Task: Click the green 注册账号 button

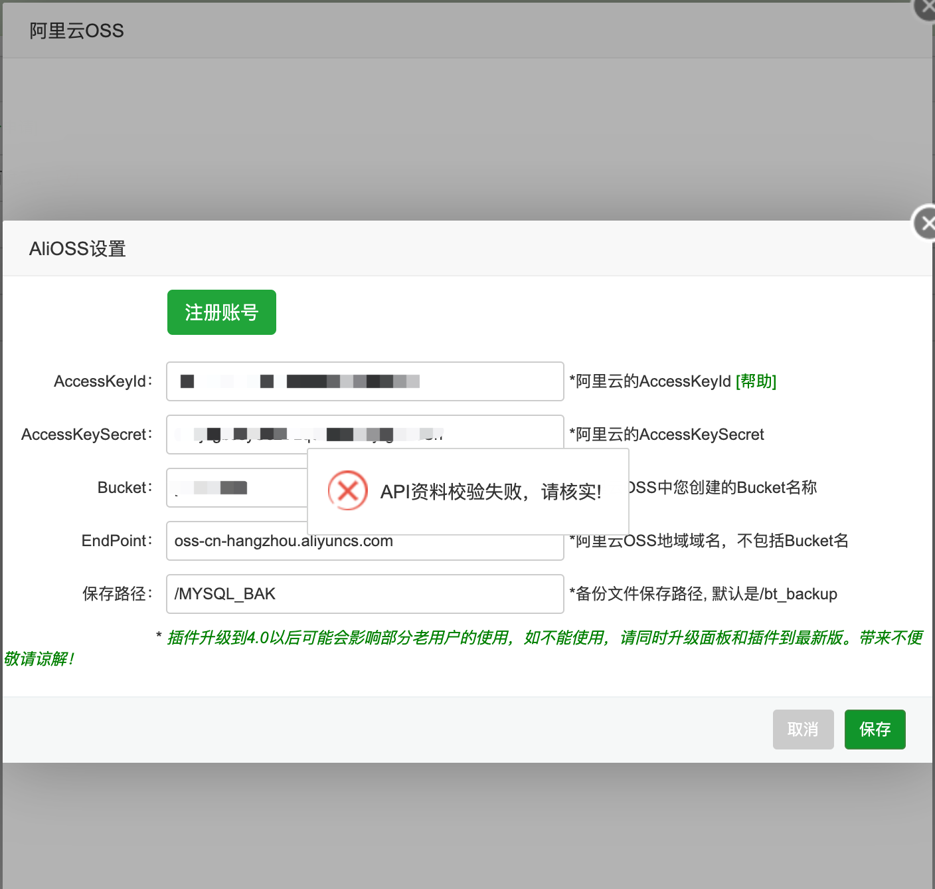Action: tap(221, 312)
